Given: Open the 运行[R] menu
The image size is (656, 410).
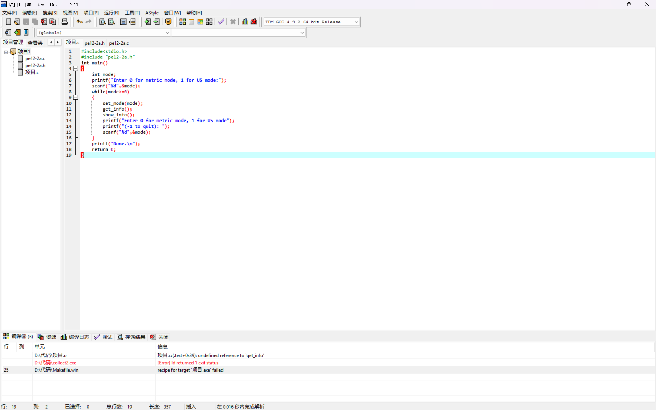Looking at the screenshot, I should [112, 13].
